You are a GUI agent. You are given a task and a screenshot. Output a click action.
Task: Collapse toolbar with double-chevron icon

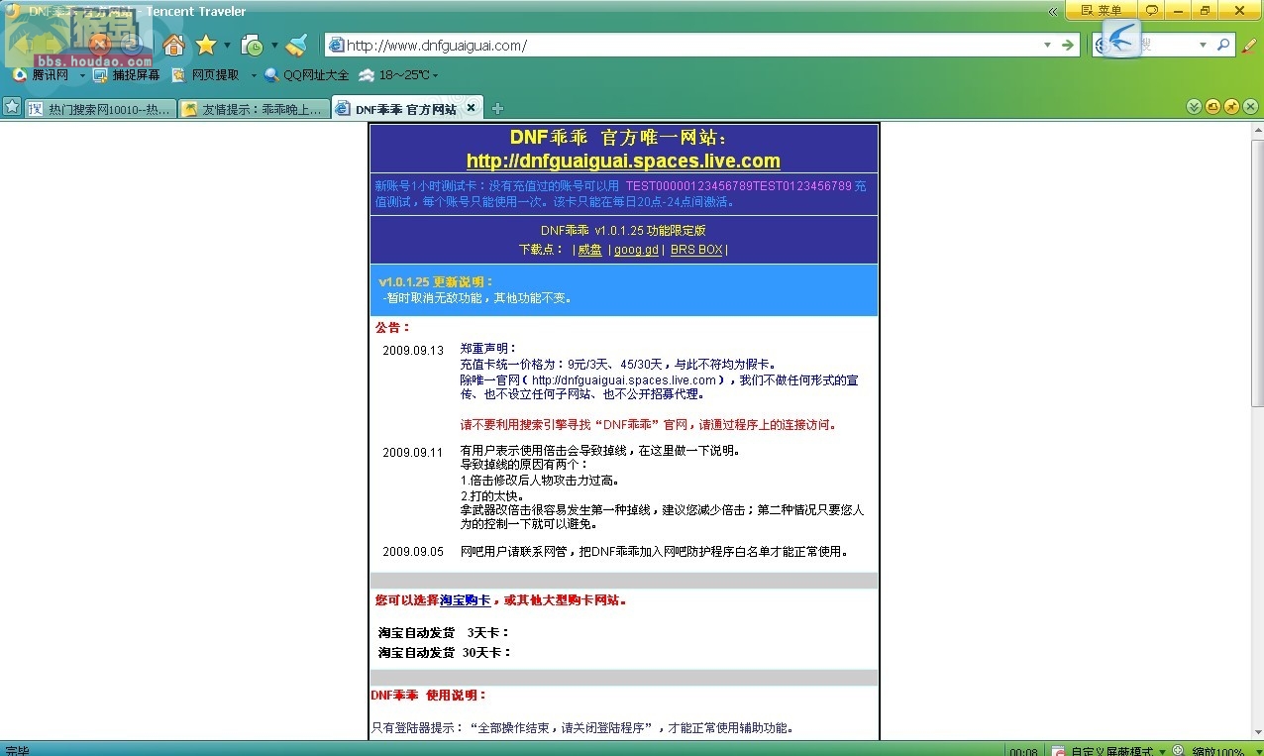tap(1053, 11)
